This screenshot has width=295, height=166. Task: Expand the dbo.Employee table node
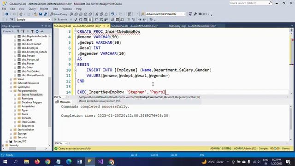[x=15, y=48]
